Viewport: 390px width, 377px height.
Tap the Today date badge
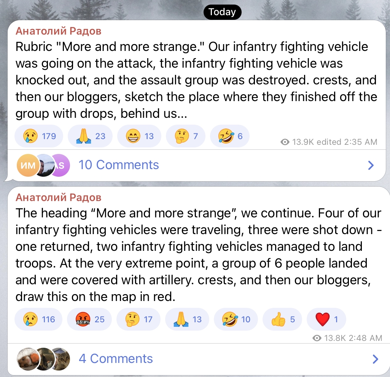click(x=222, y=12)
